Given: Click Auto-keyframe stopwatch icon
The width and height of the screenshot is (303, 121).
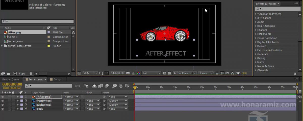Looking at the screenshot, I should click(x=121, y=86).
